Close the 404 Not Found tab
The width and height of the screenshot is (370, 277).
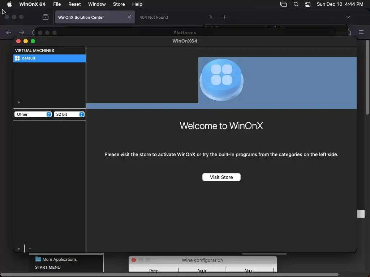tap(211, 17)
